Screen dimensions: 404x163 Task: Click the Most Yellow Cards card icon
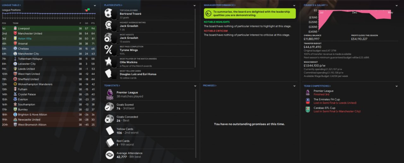[x=109, y=73]
